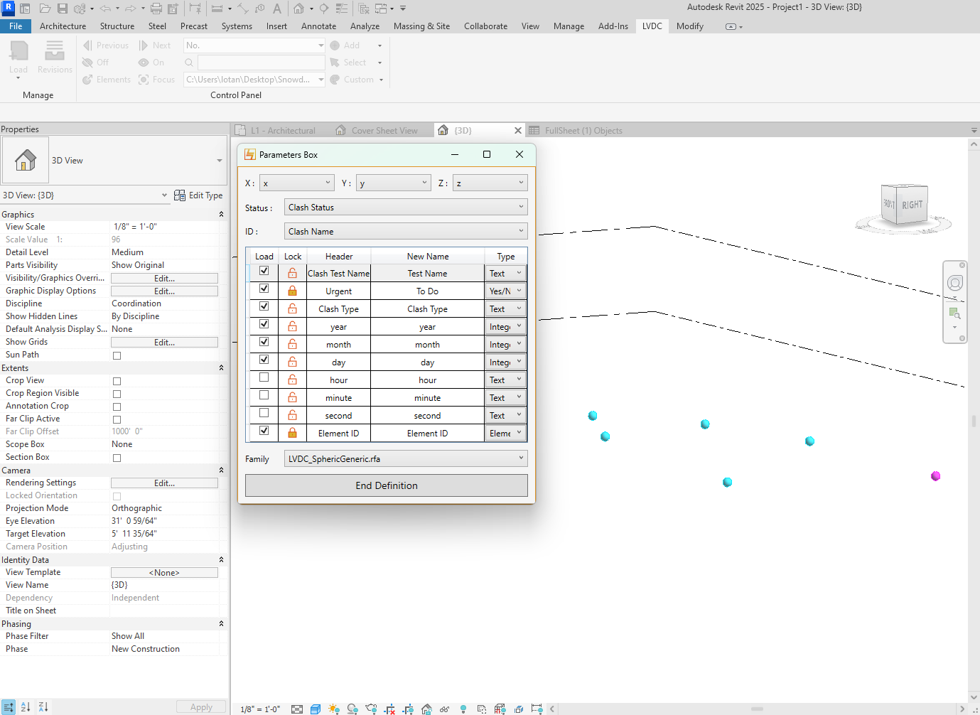This screenshot has width=980, height=715.
Task: Click Edit for Graphic Display Options
Action: (164, 291)
